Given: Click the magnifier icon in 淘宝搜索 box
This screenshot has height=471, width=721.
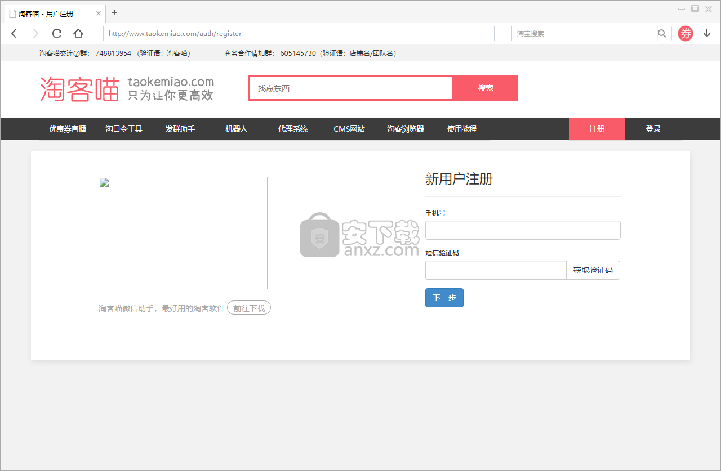Looking at the screenshot, I should (662, 33).
